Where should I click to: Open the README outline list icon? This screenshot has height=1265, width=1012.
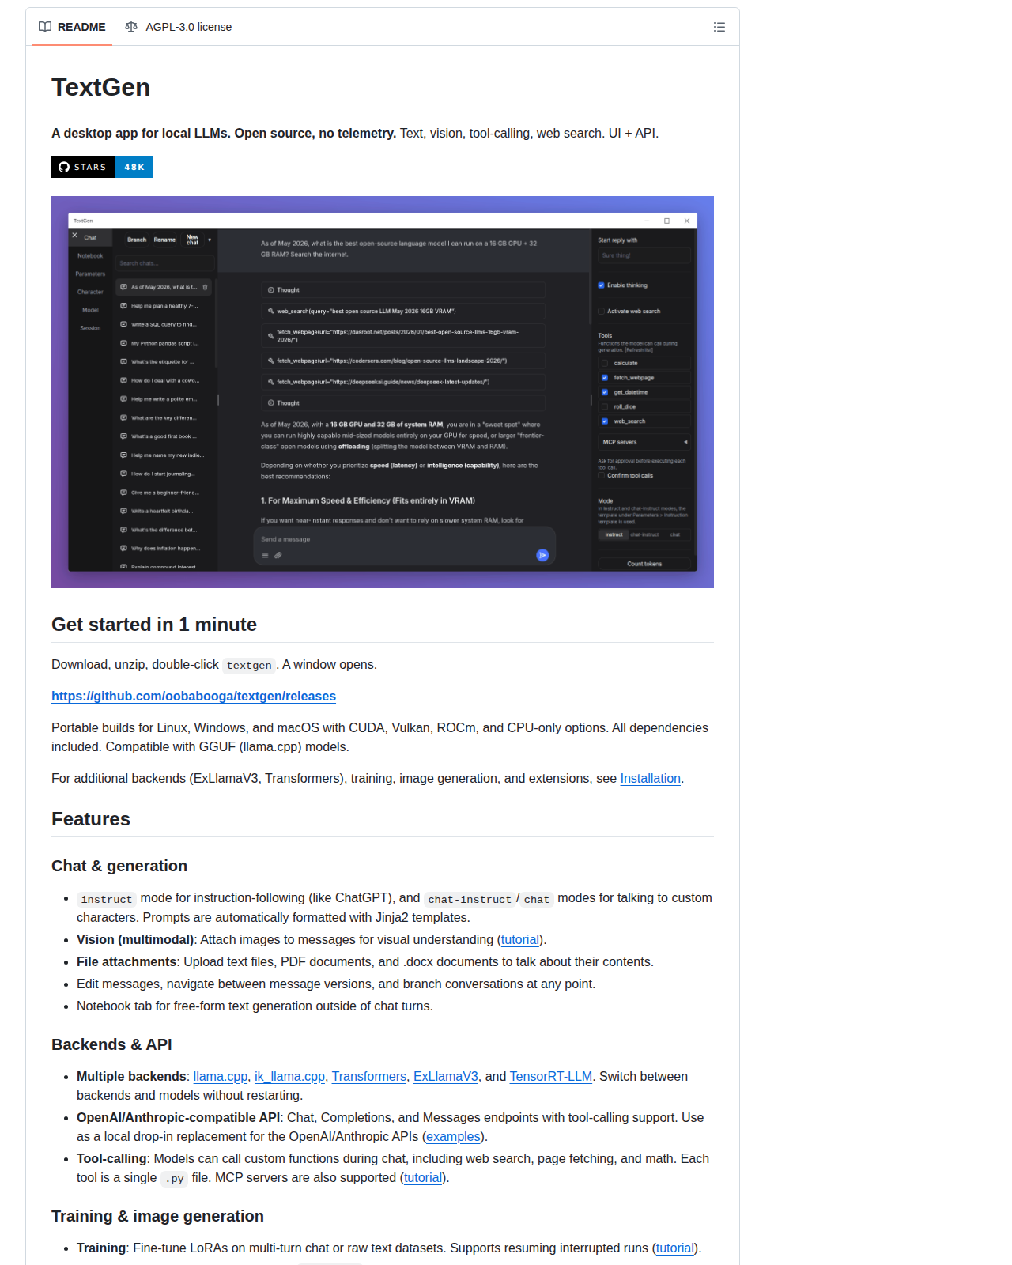tap(719, 27)
